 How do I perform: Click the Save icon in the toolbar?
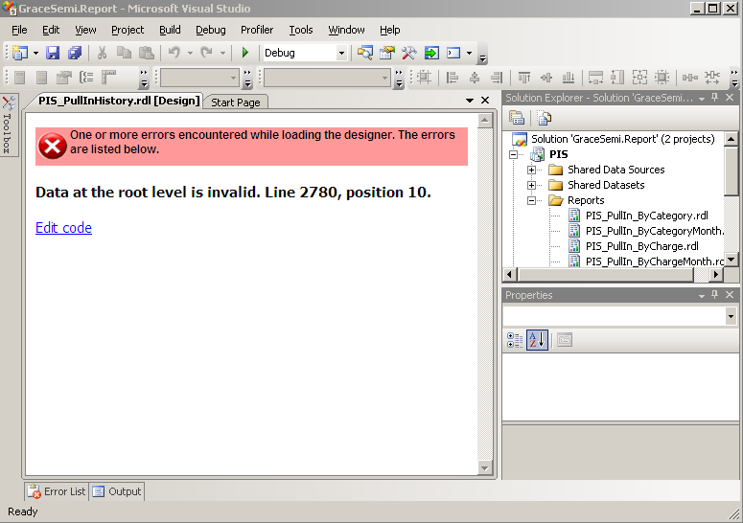(53, 54)
